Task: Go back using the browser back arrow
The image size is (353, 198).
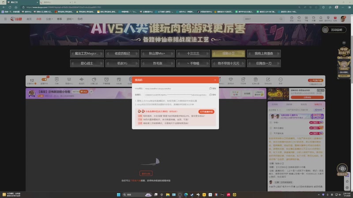Action: coord(4,7)
